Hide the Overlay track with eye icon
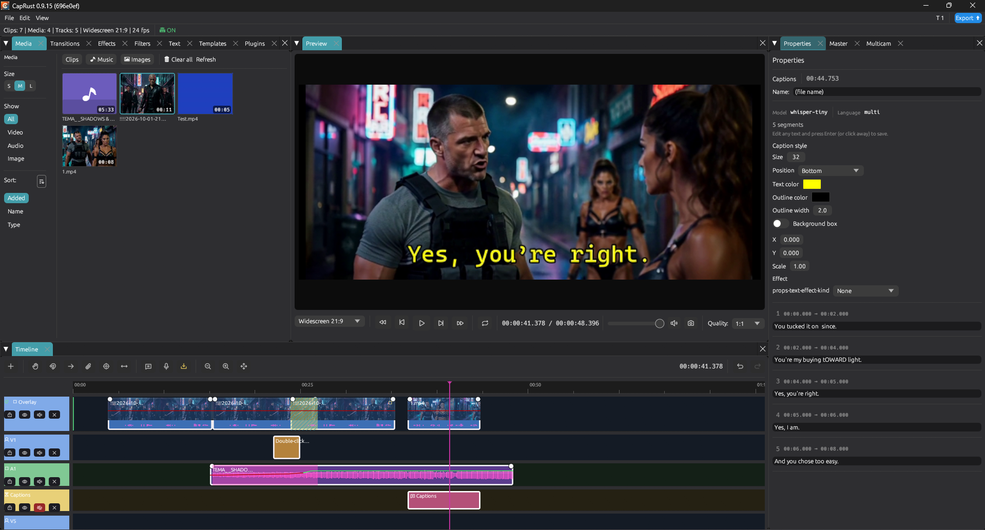 pos(25,415)
